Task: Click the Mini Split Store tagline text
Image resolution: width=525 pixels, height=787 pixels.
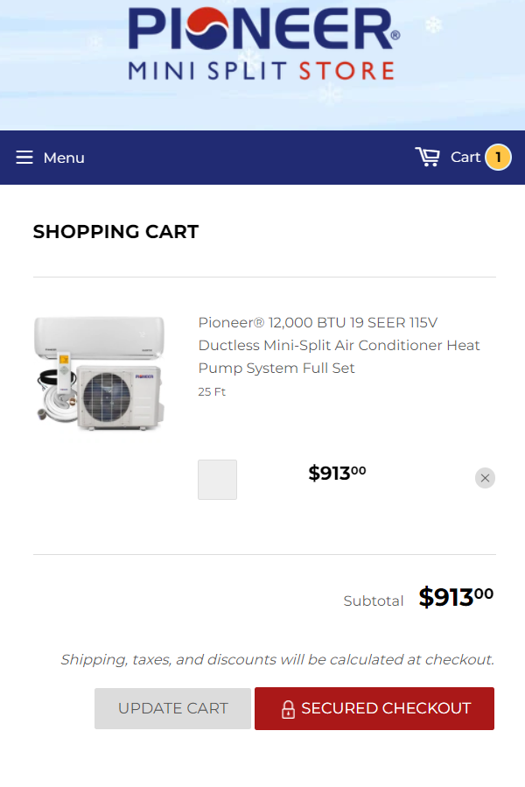Action: [261, 71]
